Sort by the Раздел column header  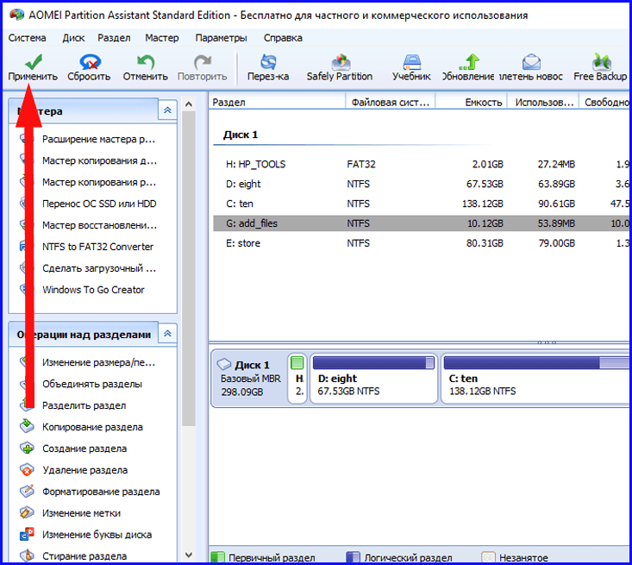278,102
